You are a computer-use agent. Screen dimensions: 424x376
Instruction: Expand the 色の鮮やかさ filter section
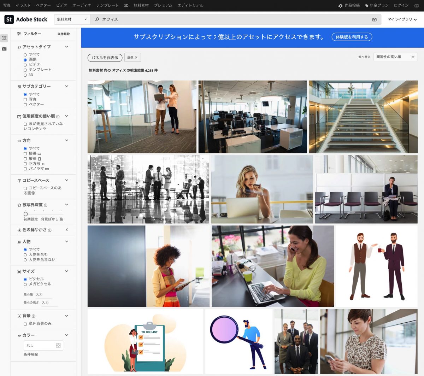point(66,230)
